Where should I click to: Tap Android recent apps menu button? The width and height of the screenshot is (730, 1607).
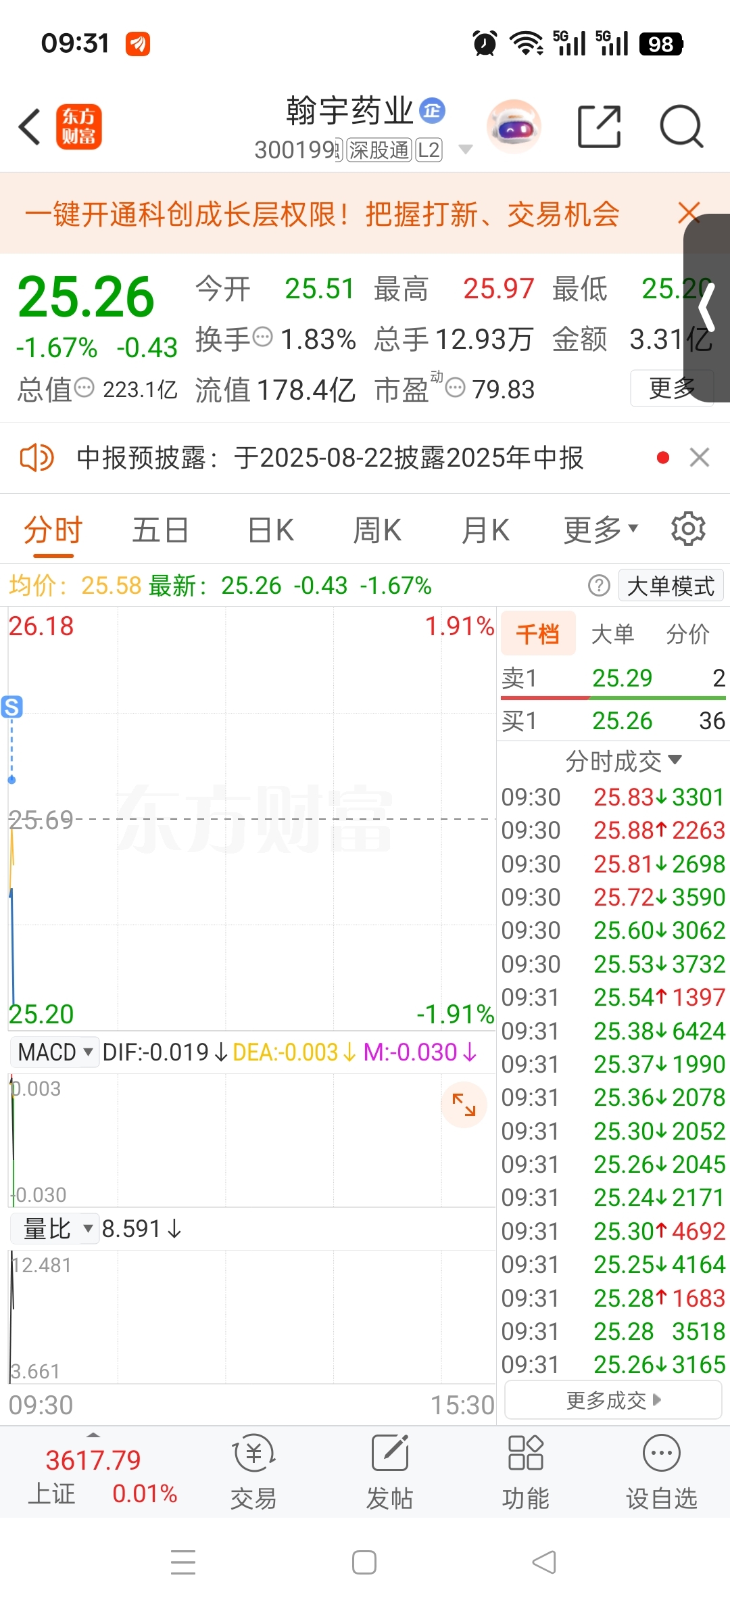tap(183, 1562)
